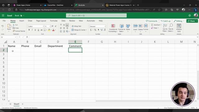Open the font color dropdown arrow

coord(55,30)
